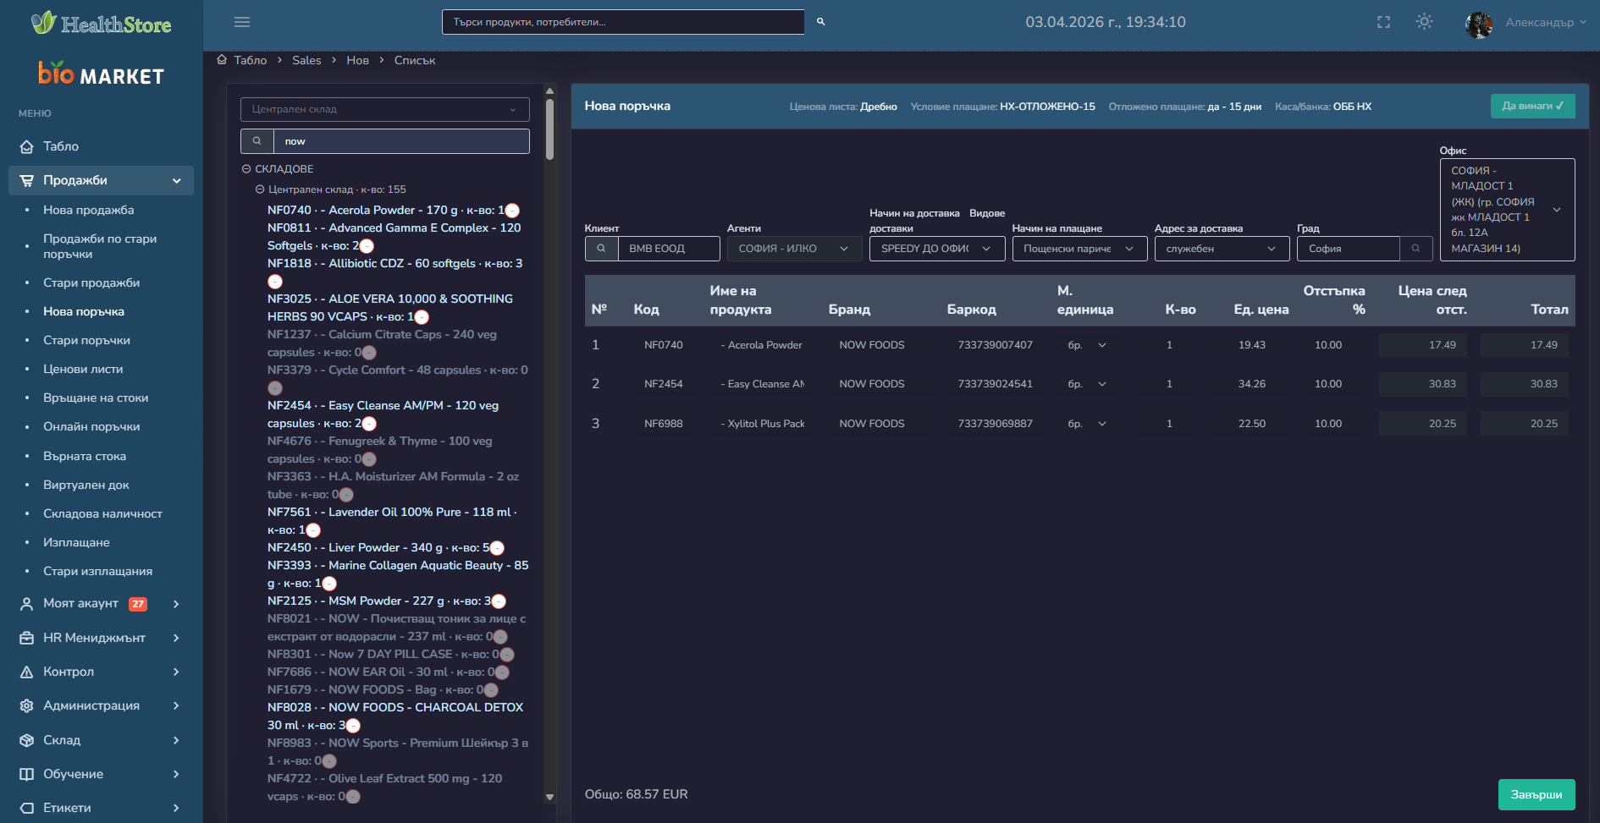Image resolution: width=1600 pixels, height=823 pixels.
Task: Click the round button after NF3025 Aloe Vera
Action: click(x=422, y=317)
